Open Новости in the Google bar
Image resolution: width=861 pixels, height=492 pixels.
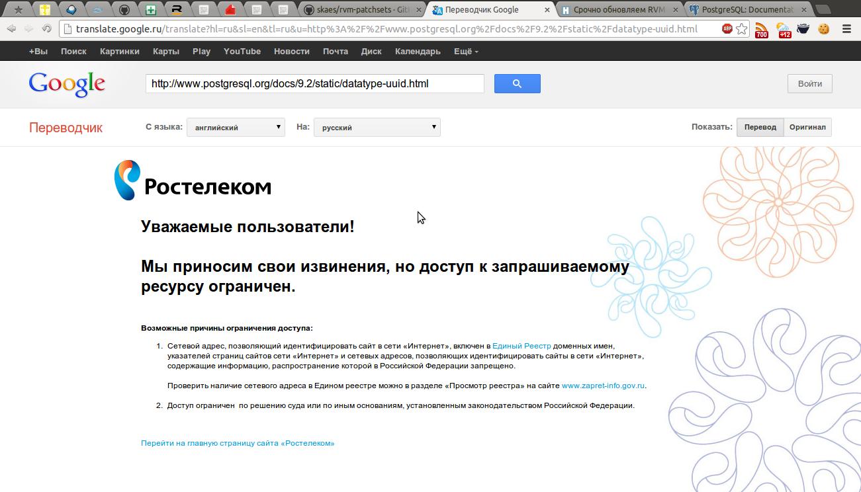(x=291, y=51)
